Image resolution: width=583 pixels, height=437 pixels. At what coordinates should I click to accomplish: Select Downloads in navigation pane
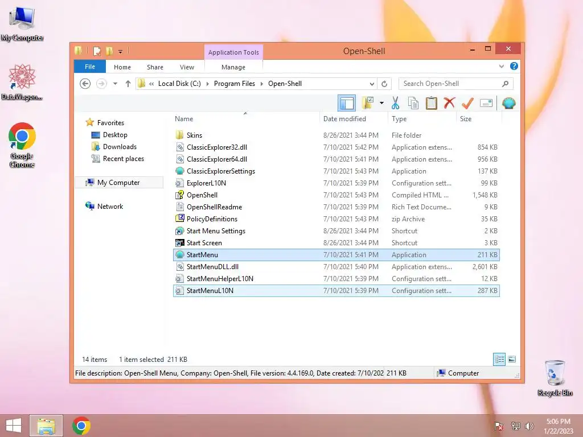(120, 146)
